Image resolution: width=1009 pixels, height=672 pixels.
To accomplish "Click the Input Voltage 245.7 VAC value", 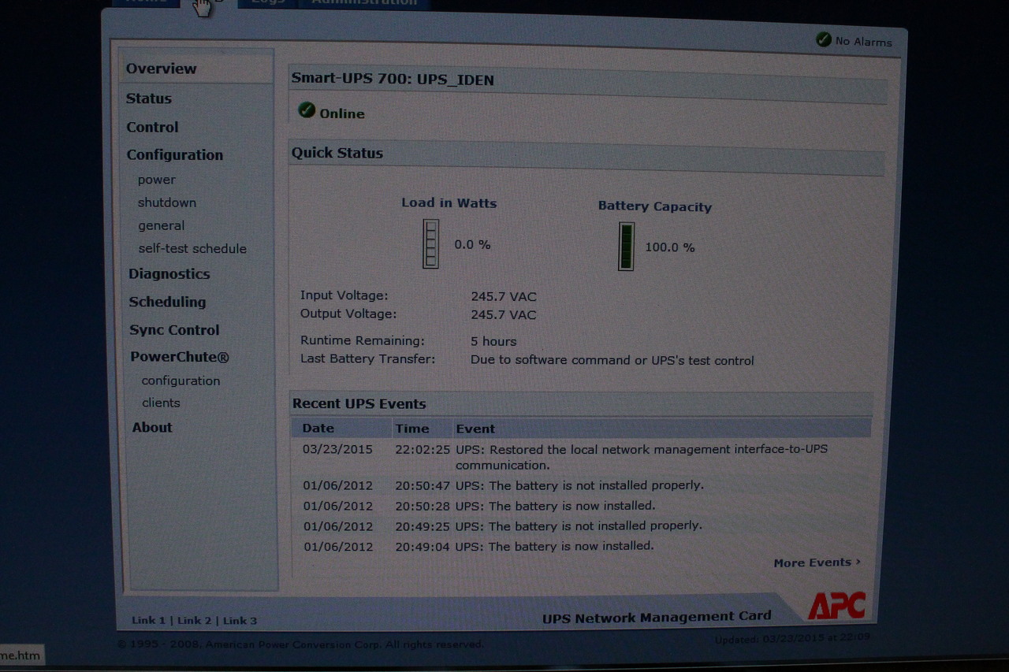I will coord(504,297).
